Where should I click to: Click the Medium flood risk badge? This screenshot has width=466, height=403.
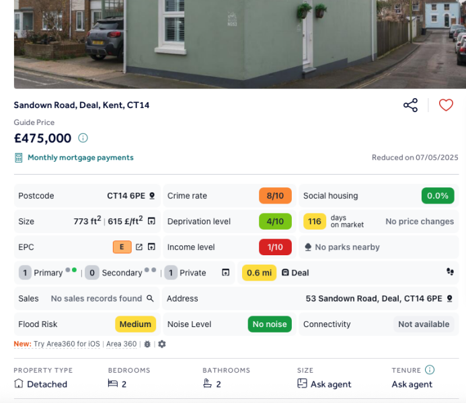135,324
